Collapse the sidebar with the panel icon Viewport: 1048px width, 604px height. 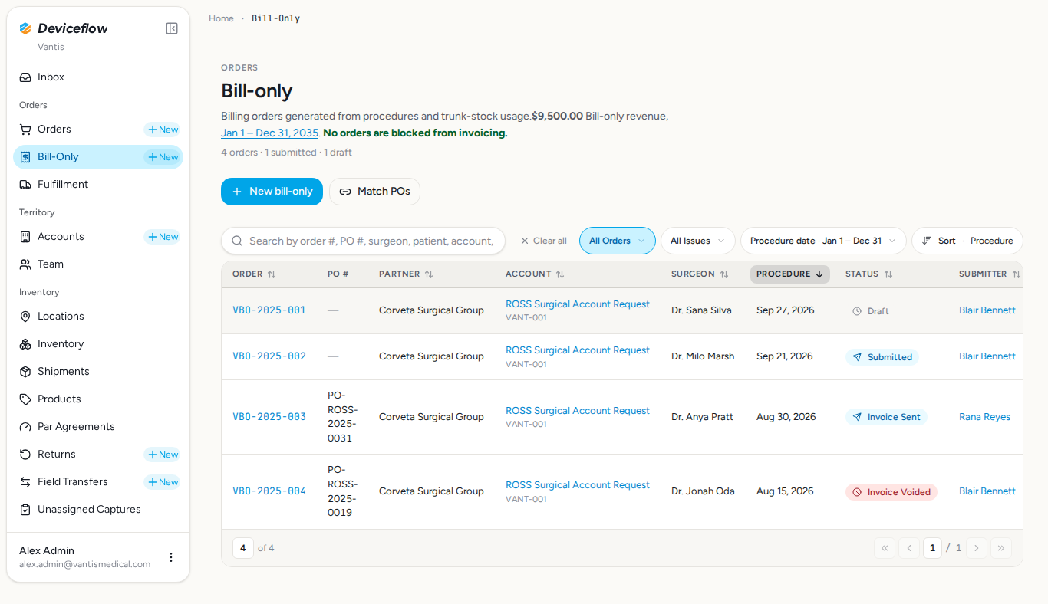[172, 28]
